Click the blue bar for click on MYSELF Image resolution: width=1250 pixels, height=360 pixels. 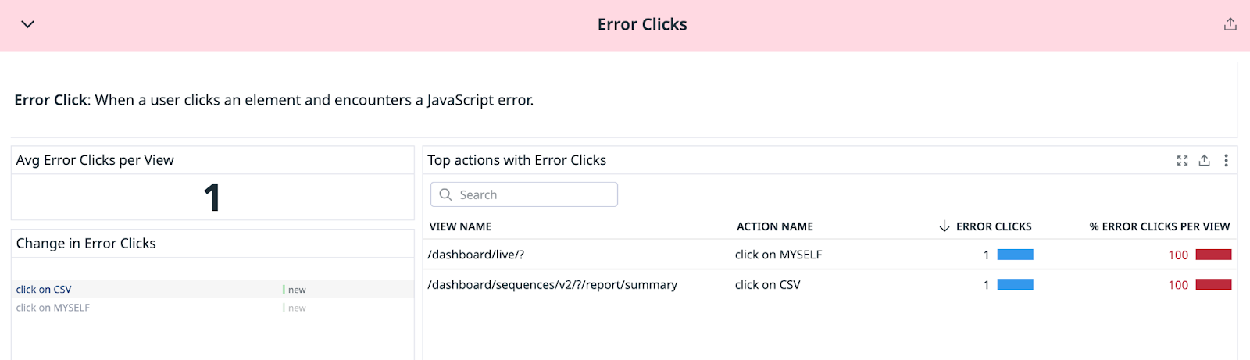[x=1015, y=255]
